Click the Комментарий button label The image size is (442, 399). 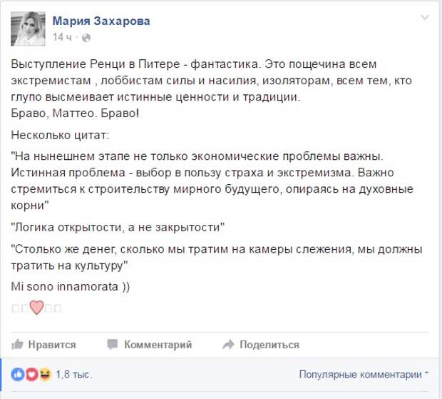click(158, 345)
